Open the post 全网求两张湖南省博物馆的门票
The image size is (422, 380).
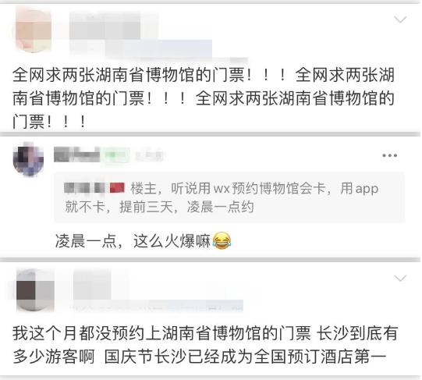click(x=204, y=98)
